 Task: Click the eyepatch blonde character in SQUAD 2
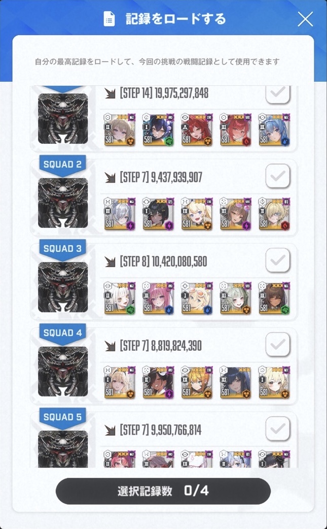click(274, 214)
